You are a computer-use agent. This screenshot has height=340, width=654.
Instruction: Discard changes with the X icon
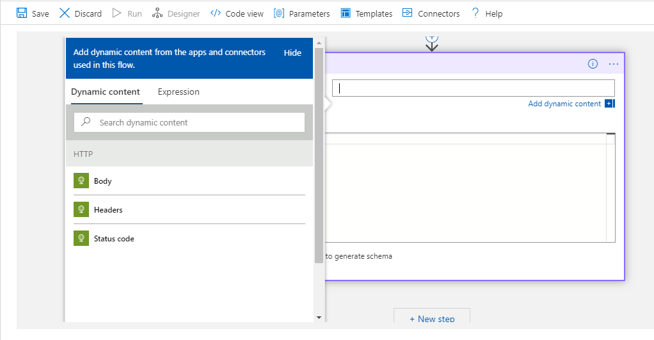point(65,13)
